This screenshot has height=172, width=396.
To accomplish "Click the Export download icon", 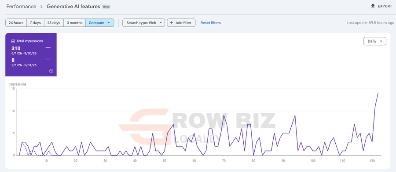I will coord(373,6).
